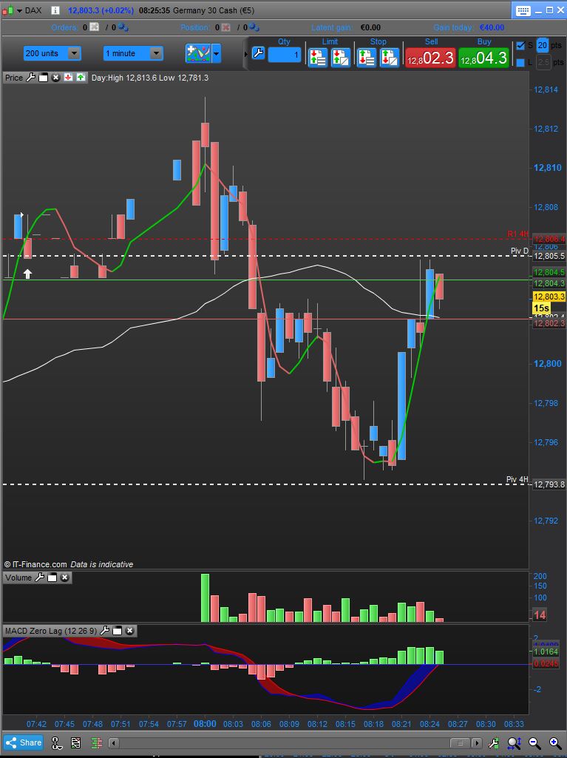Click the instrument info icon next to DAX
This screenshot has width=567, height=758.
pos(55,10)
